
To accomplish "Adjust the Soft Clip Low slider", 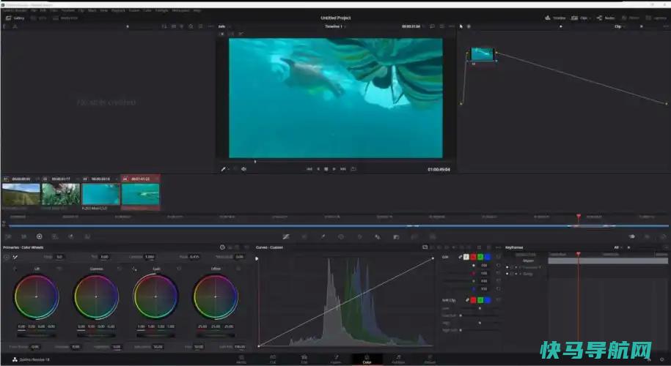I will (480, 308).
